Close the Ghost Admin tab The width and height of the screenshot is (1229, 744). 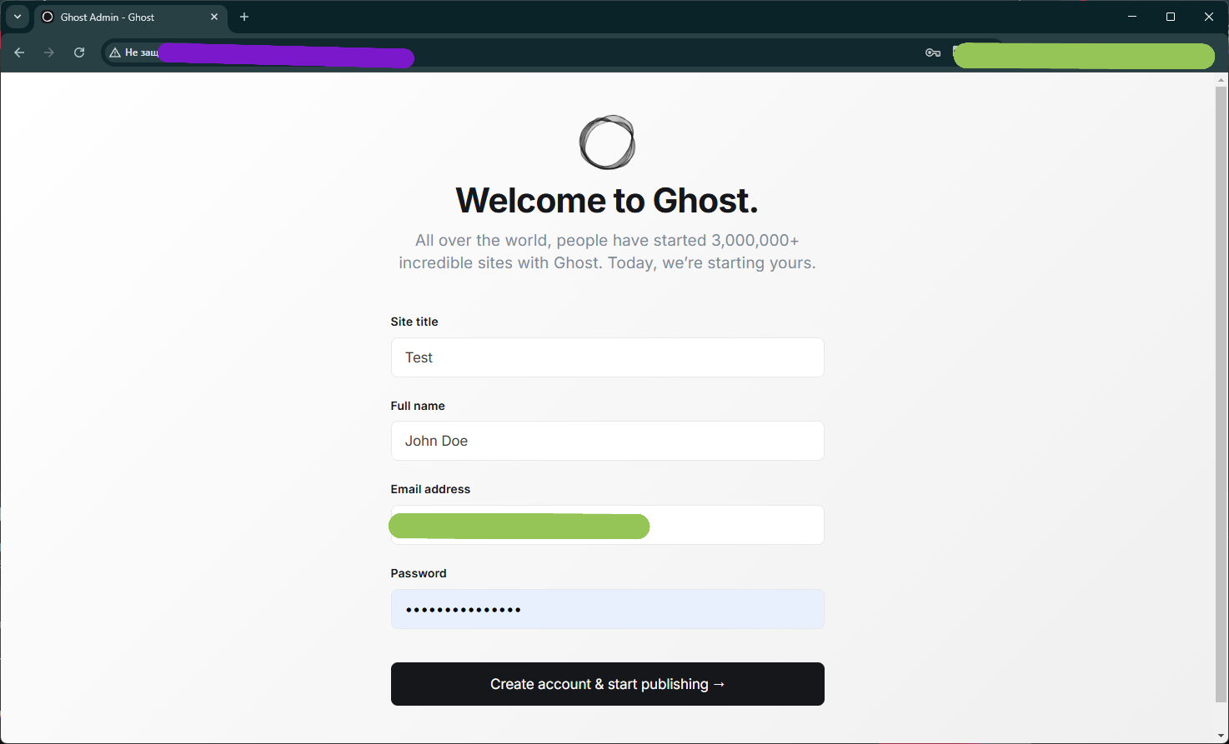coord(214,17)
